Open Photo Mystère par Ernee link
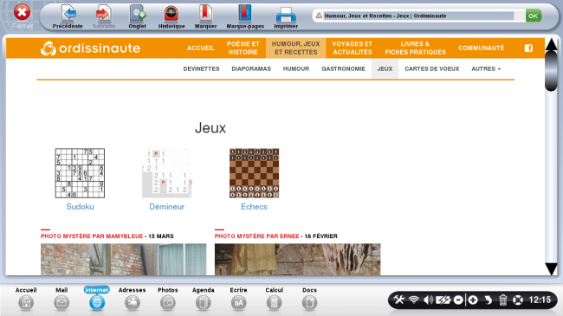The width and height of the screenshot is (563, 316). pos(256,236)
